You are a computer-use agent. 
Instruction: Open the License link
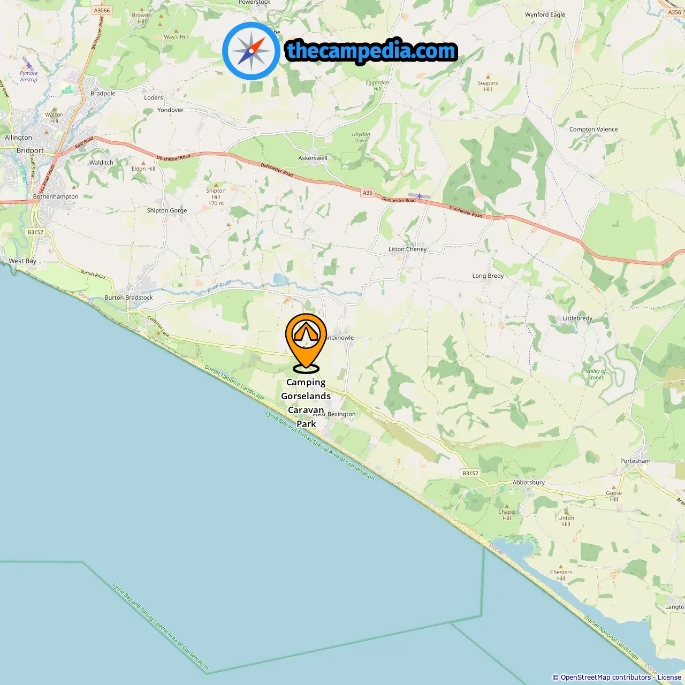pos(669,678)
